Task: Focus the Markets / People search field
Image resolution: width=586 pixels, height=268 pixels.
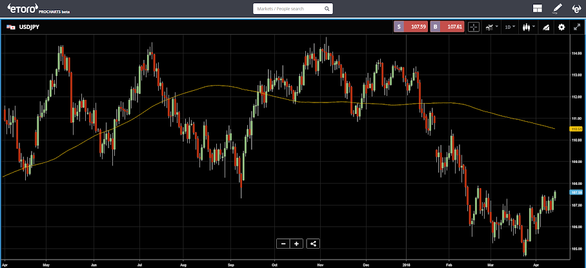Action: coord(292,8)
